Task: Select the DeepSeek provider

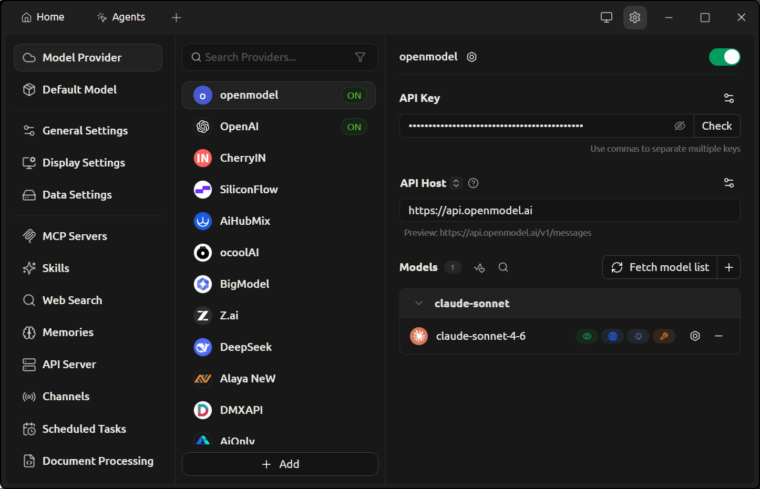Action: [x=279, y=347]
